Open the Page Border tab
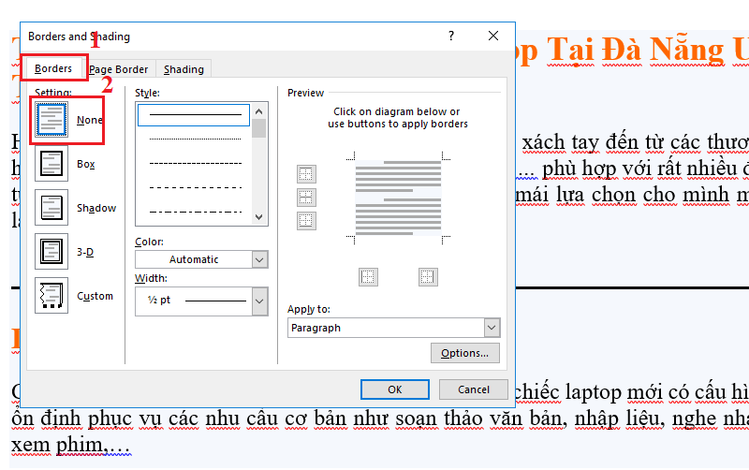749x470 pixels. pos(119,69)
